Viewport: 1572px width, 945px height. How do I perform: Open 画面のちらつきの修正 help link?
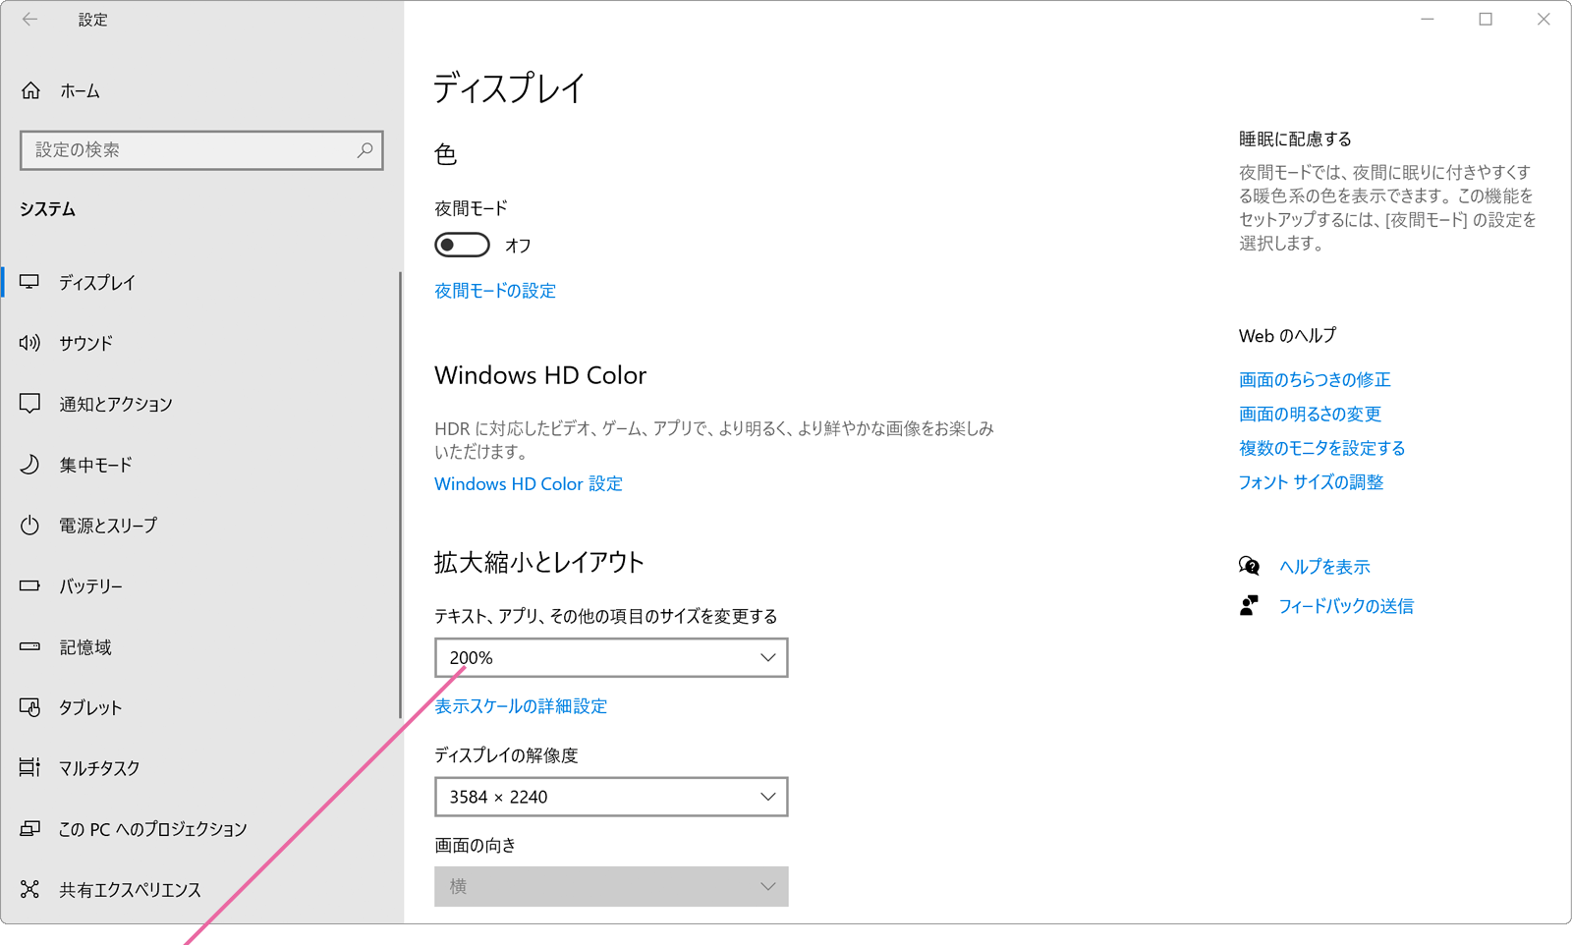pos(1315,379)
